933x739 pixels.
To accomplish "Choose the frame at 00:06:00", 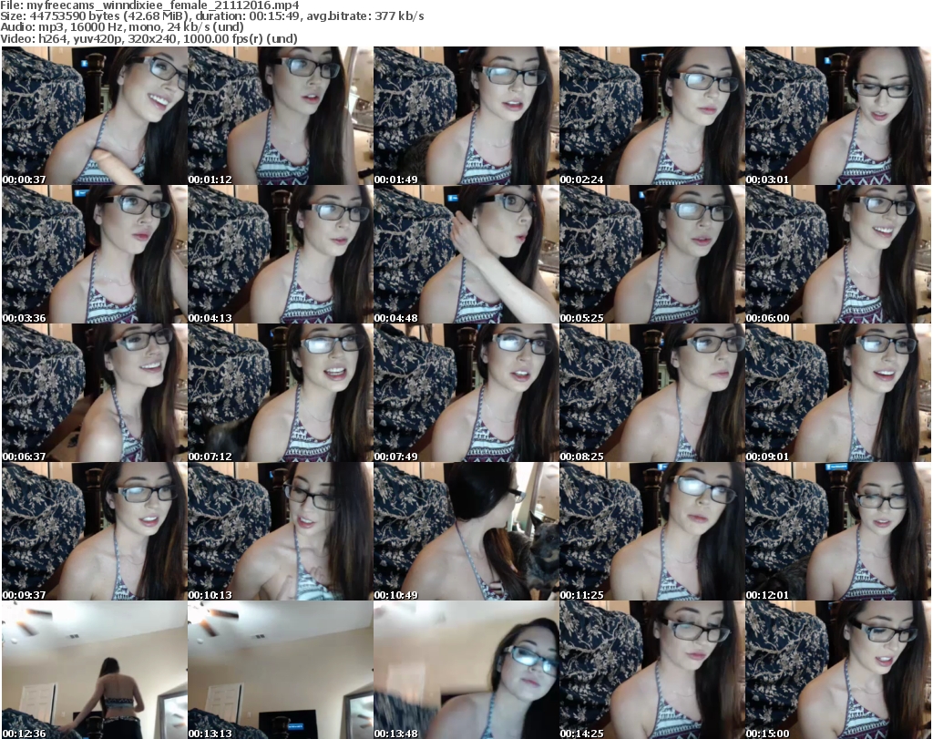I will point(838,254).
